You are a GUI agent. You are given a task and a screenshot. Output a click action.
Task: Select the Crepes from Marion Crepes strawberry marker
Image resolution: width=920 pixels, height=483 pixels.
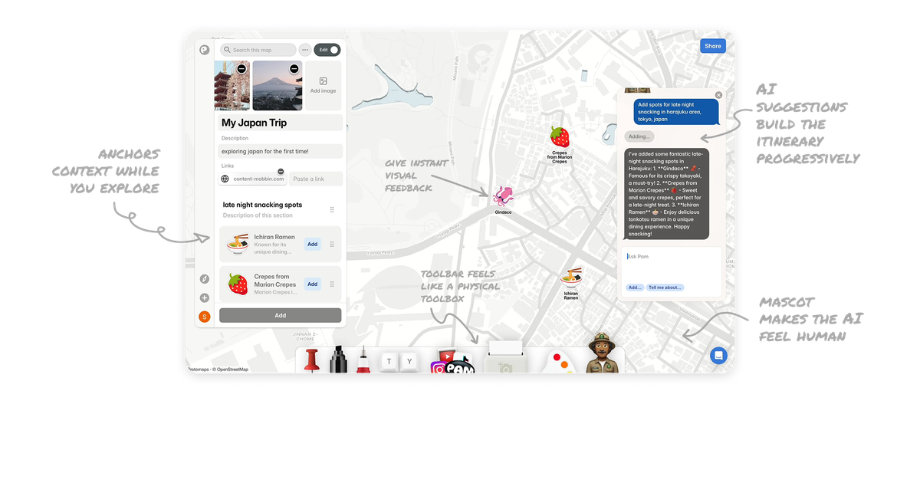point(560,137)
